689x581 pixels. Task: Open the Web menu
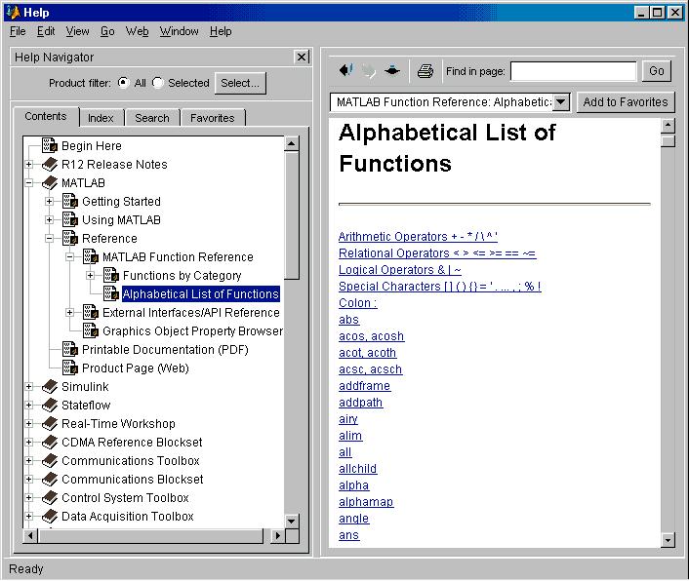pyautogui.click(x=137, y=31)
